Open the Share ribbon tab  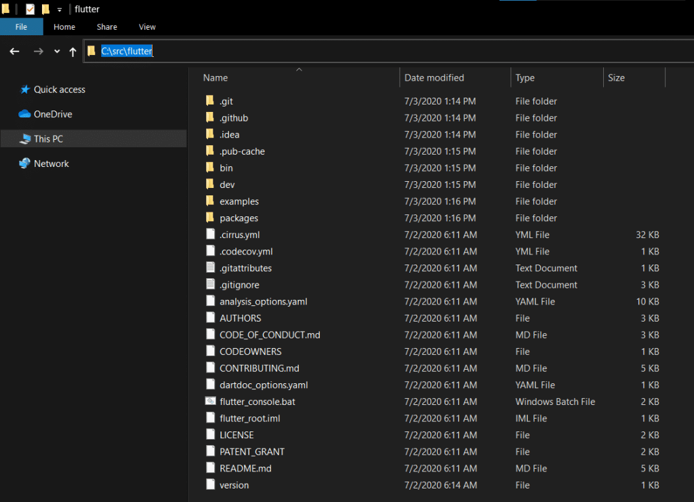(x=107, y=27)
